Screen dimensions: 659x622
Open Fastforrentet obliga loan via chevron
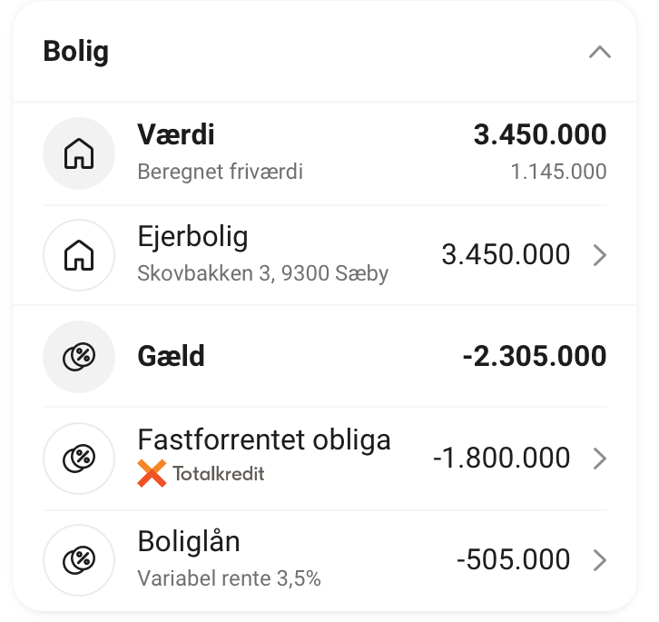point(599,459)
